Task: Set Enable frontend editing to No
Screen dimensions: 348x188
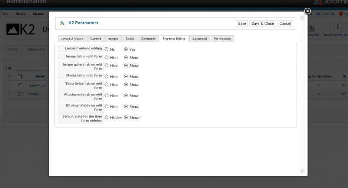Action: point(107,49)
